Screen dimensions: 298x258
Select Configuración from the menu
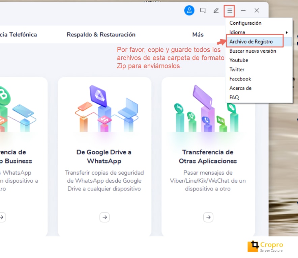245,23
